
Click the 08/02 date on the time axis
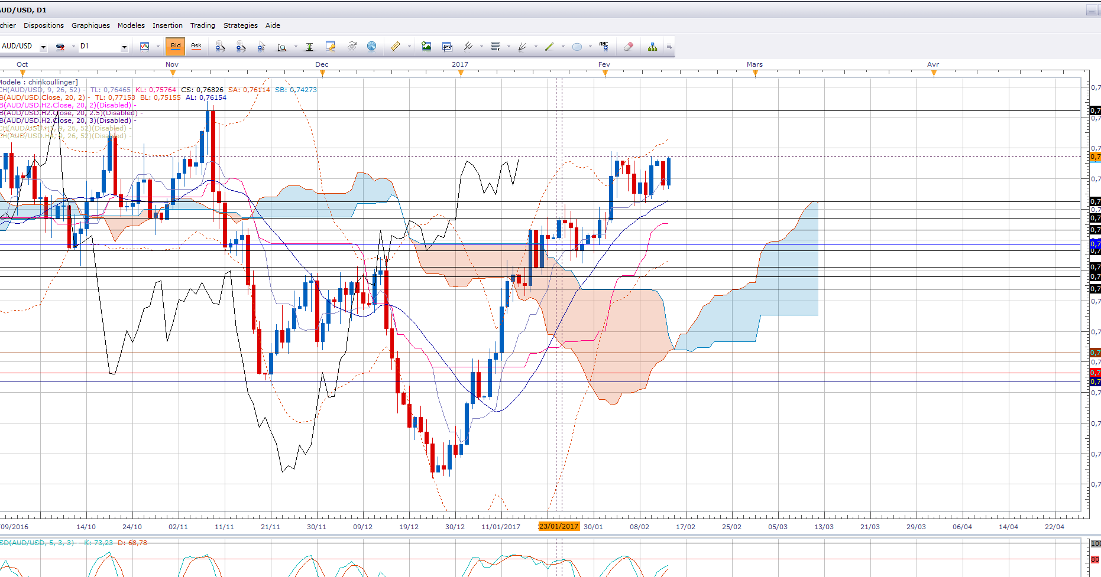pyautogui.click(x=639, y=527)
